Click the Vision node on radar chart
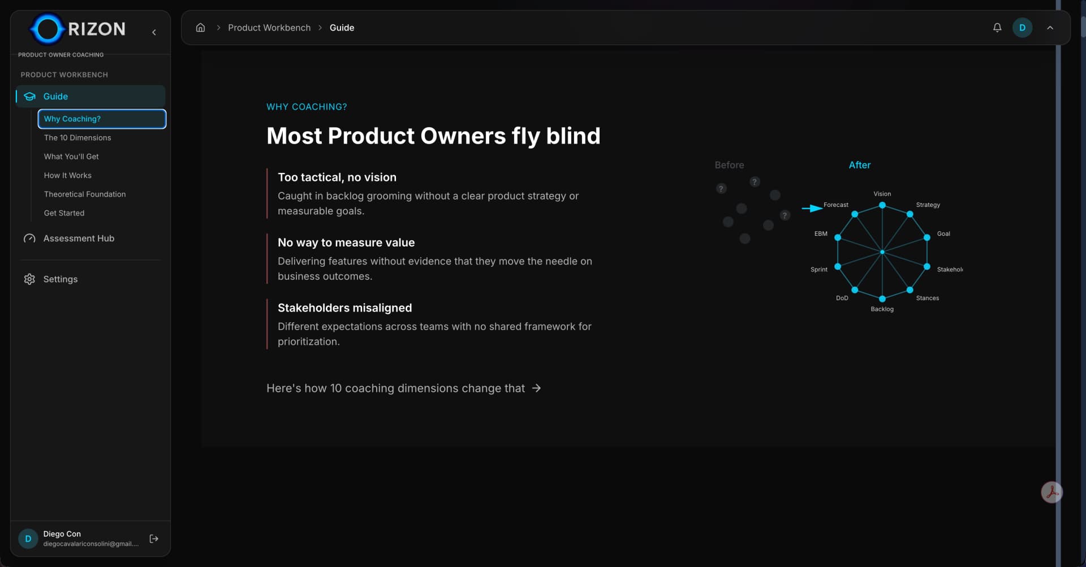1086x567 pixels. click(882, 205)
